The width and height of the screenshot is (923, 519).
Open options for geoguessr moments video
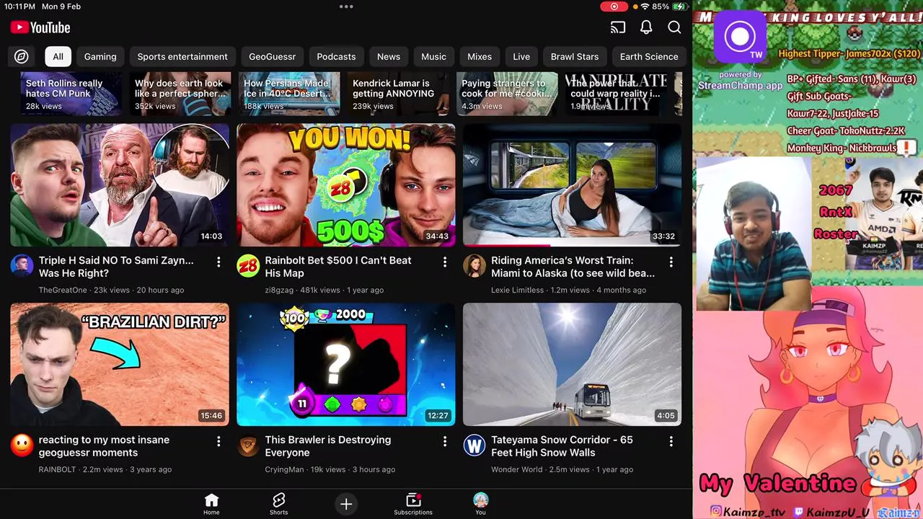coord(218,441)
